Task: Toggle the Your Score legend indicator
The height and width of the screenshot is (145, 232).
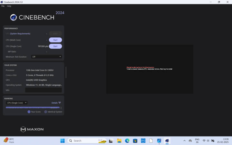Action: coord(29,112)
